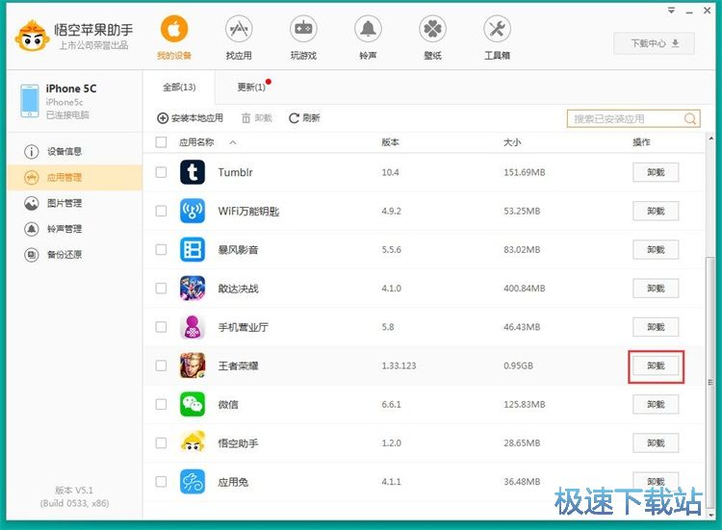Check the 手机营业厅 row checkbox
This screenshot has width=722, height=530.
(x=161, y=327)
